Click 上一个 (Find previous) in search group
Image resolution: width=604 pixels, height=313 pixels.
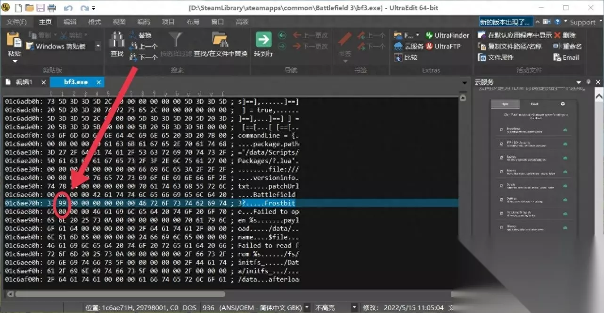tap(143, 47)
